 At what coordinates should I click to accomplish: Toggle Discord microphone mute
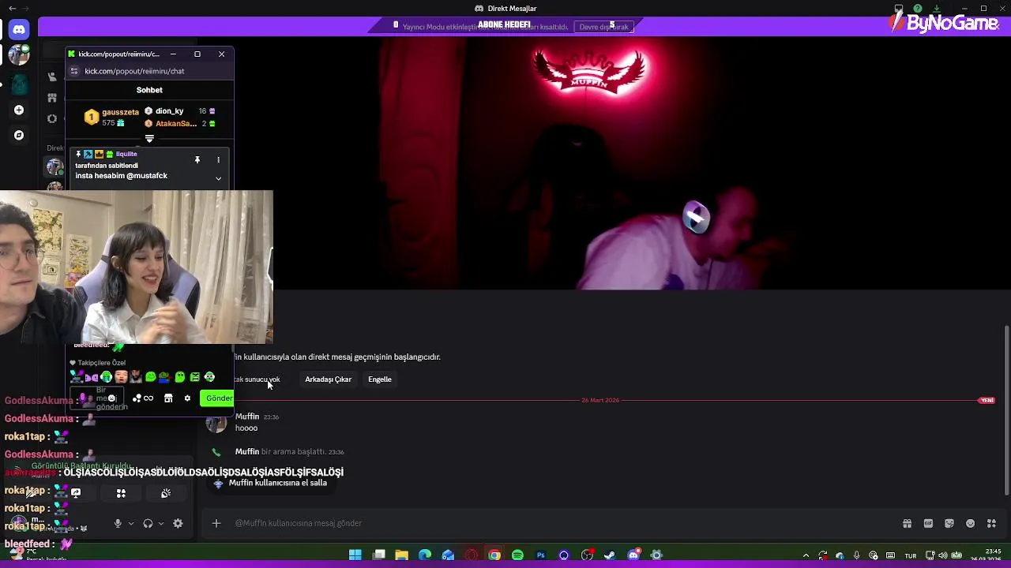coord(118,523)
